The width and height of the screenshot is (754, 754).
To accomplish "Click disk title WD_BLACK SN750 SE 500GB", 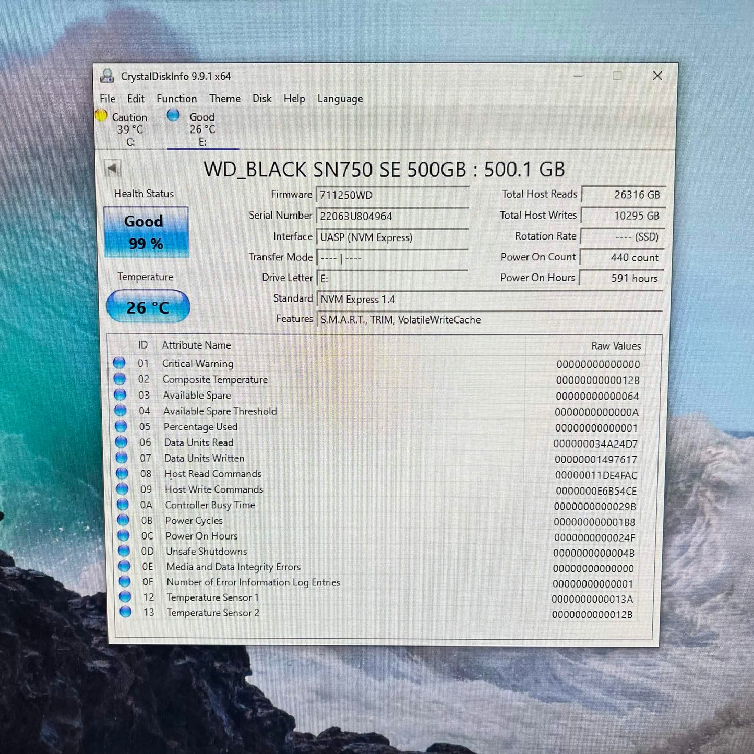I will coord(384,170).
